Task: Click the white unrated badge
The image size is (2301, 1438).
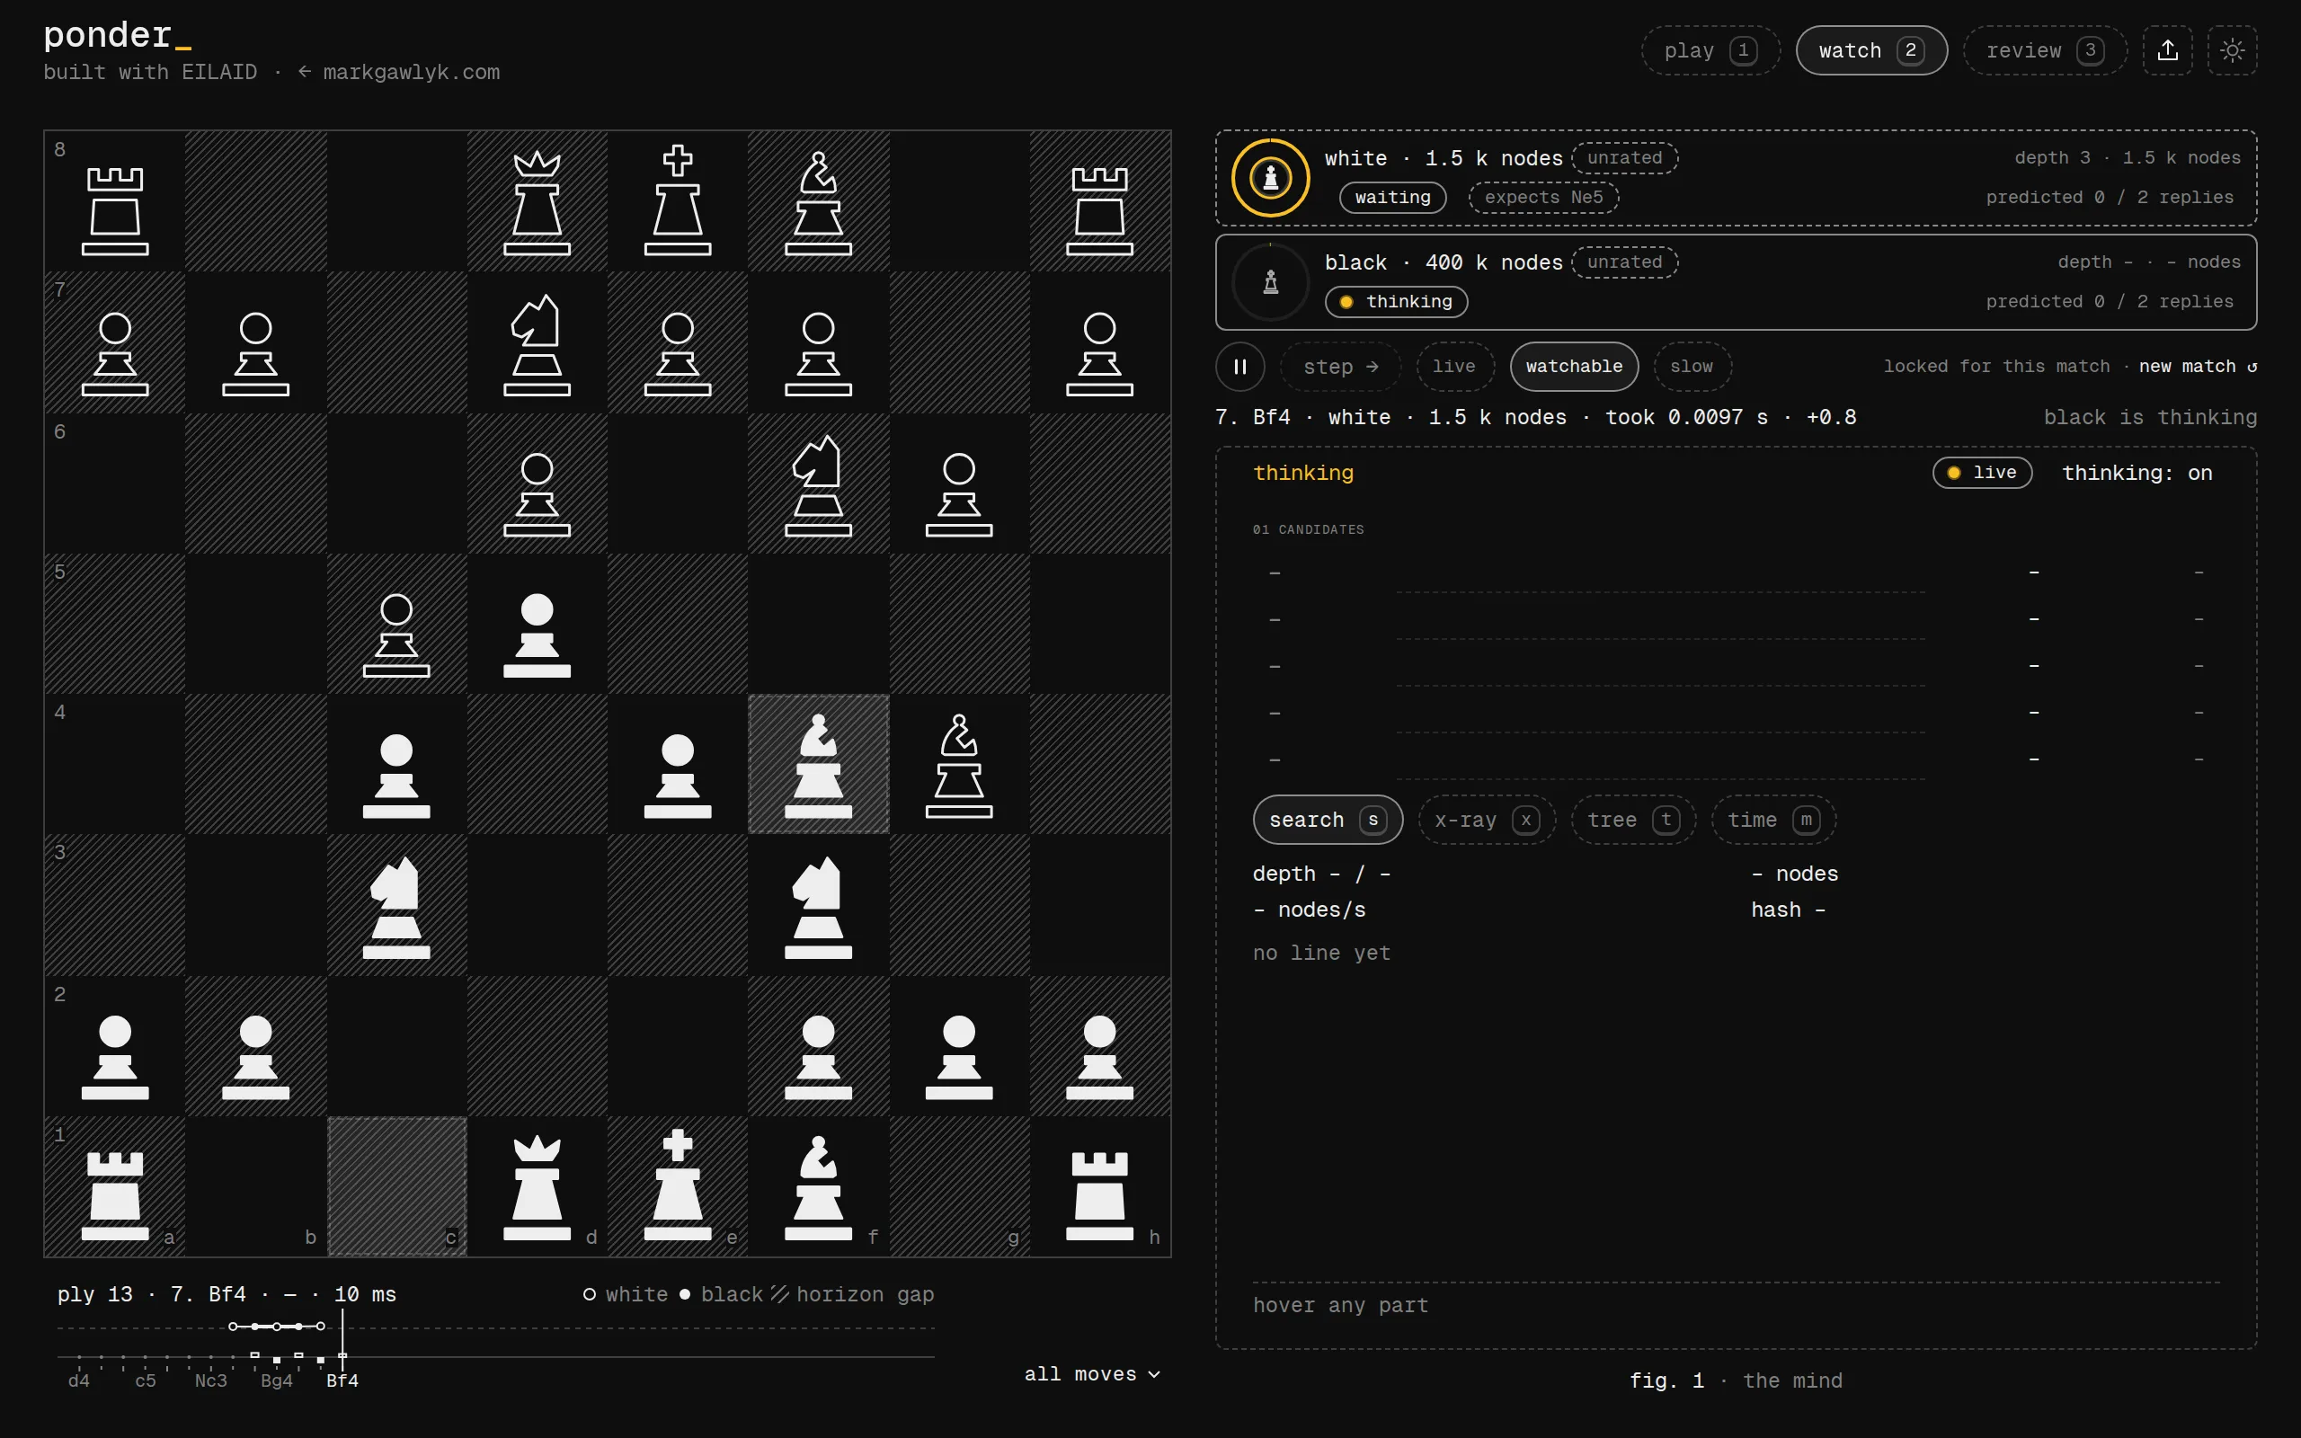Action: tap(1624, 158)
